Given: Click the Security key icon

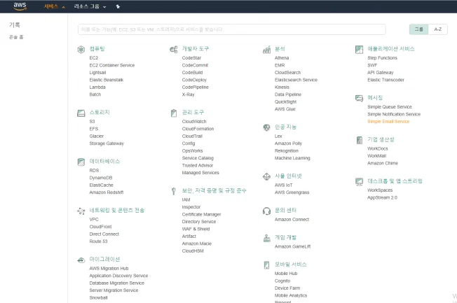Looking at the screenshot, I should coord(174,191).
